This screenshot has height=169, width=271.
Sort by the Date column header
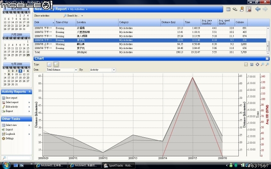click(44, 22)
